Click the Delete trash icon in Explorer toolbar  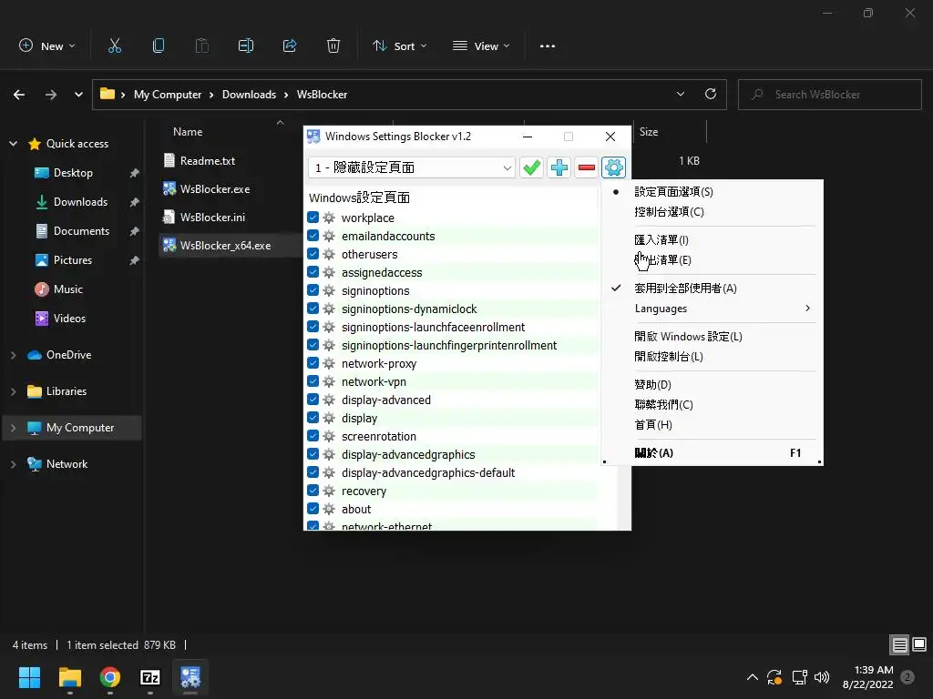pos(333,46)
